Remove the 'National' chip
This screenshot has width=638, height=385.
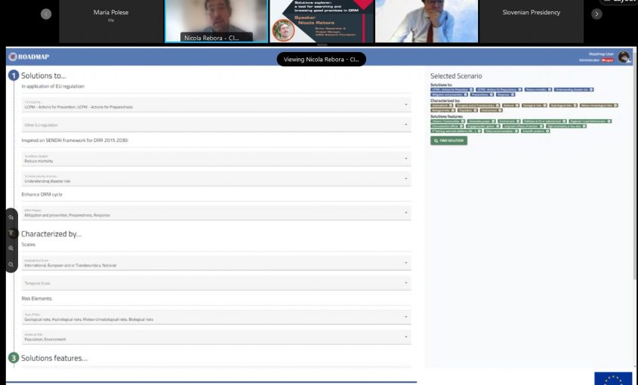[x=517, y=106]
